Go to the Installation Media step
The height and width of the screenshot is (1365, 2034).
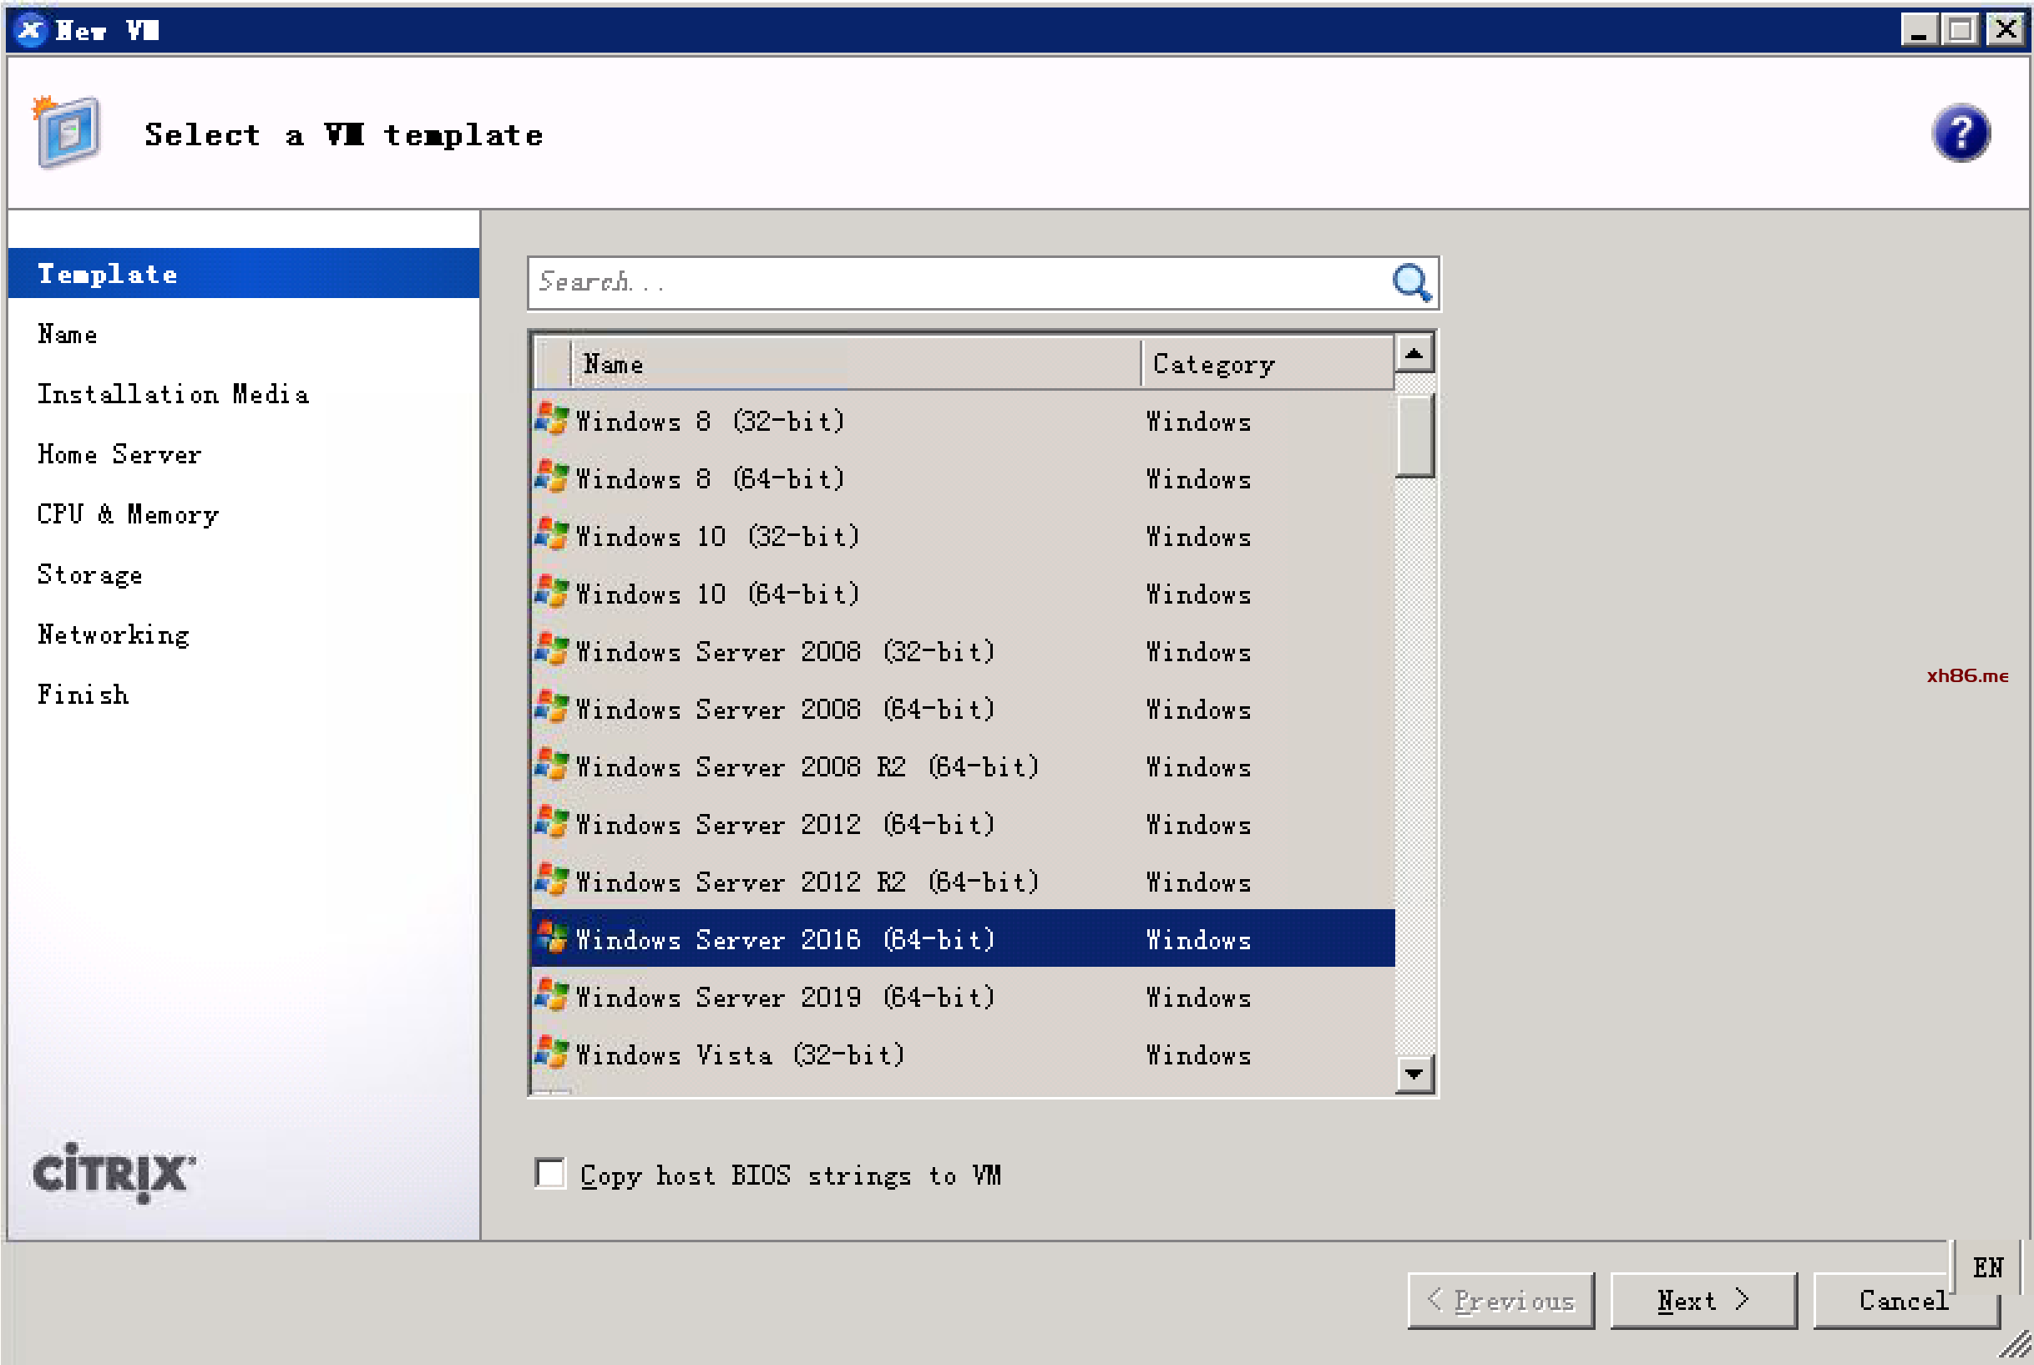coord(172,394)
